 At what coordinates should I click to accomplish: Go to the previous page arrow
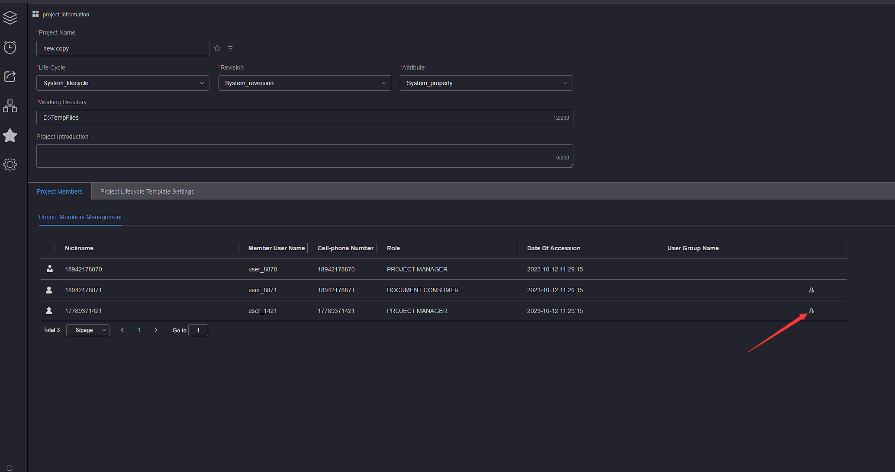[x=122, y=330]
